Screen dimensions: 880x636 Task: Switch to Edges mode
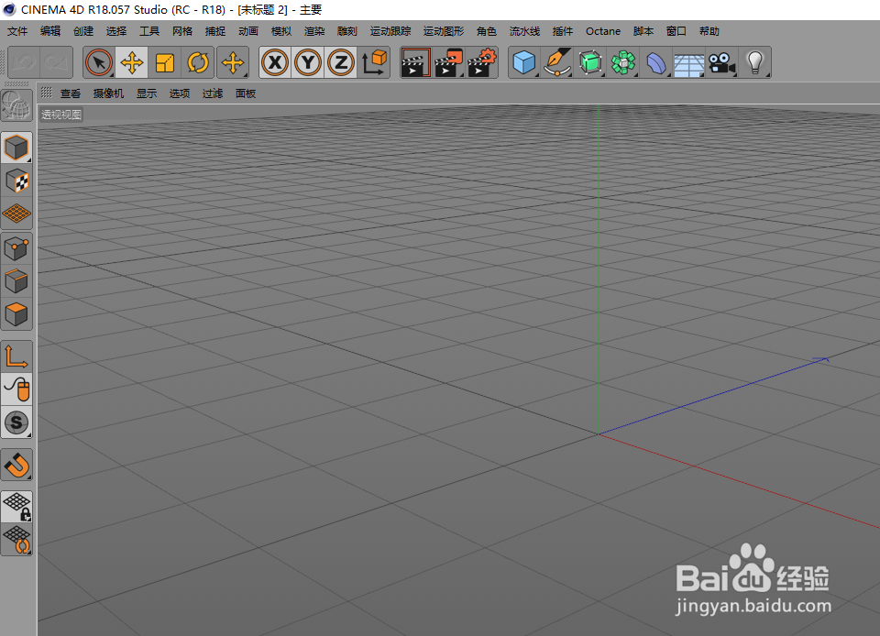16,281
